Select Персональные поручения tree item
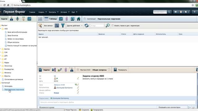198x111 pixels. (14, 90)
